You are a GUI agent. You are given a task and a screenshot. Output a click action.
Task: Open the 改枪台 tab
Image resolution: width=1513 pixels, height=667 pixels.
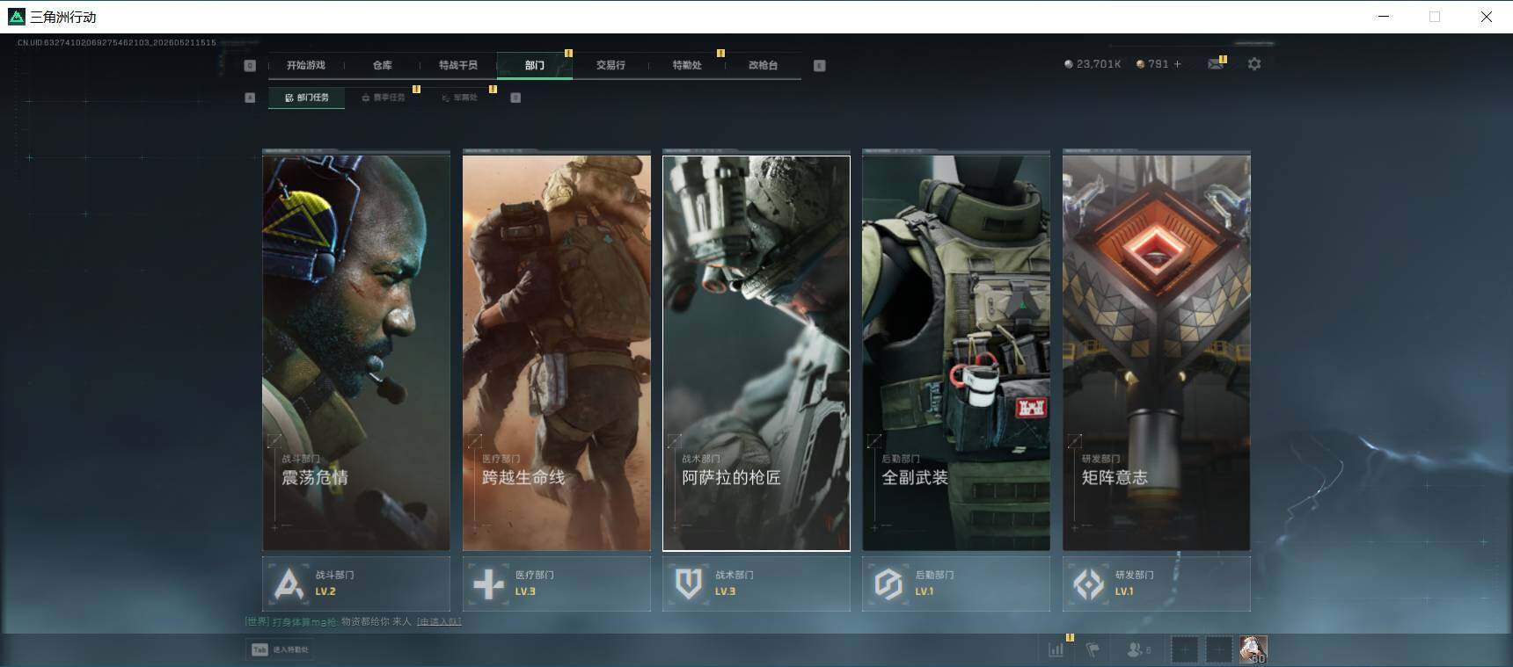[x=763, y=65]
